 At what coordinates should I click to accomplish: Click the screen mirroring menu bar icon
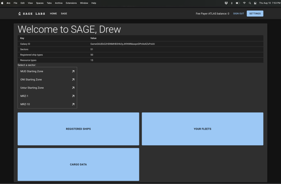click(255, 3)
